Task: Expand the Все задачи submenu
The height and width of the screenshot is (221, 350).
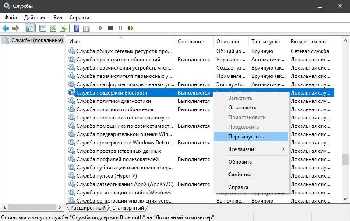Action: click(251, 149)
